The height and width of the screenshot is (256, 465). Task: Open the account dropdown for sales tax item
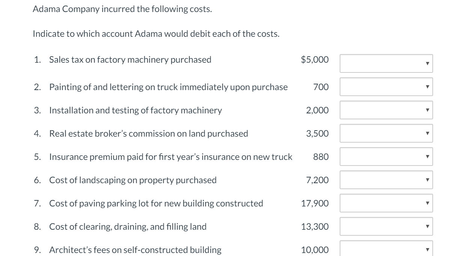point(385,63)
